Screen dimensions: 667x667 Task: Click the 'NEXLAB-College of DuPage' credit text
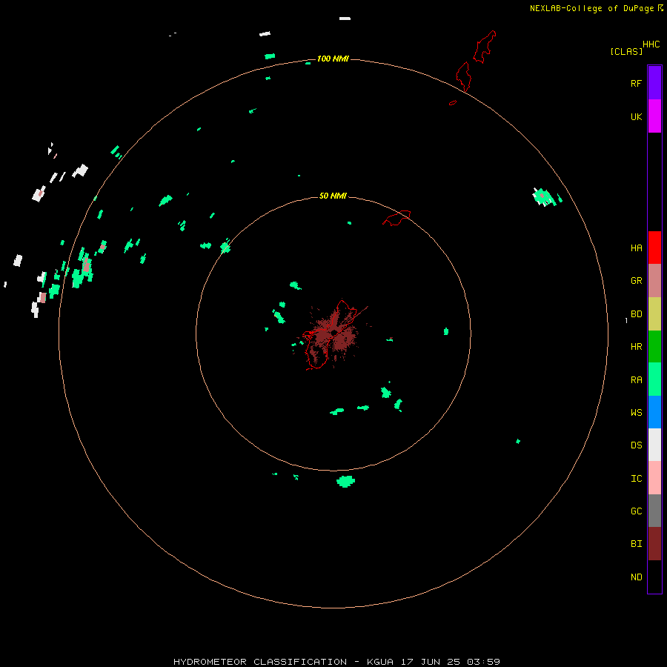[591, 8]
